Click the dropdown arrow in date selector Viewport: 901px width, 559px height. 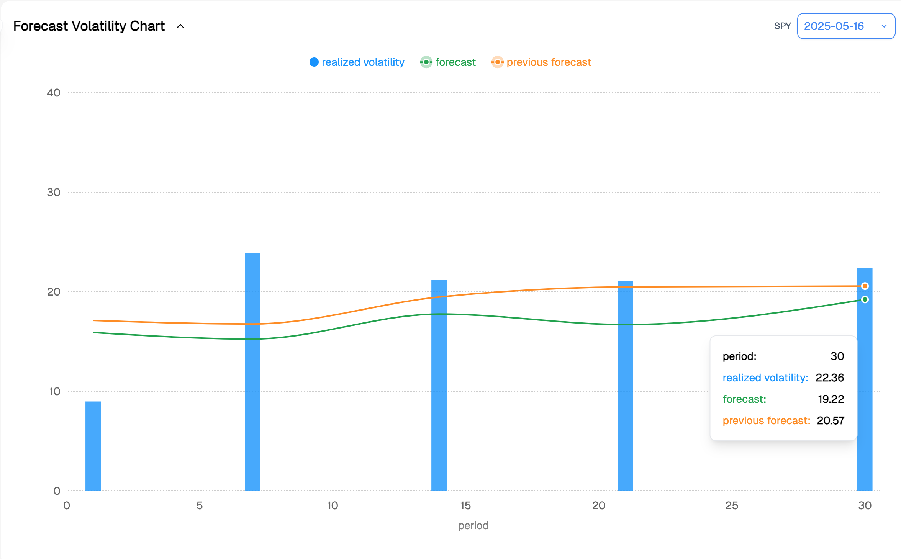click(x=884, y=26)
